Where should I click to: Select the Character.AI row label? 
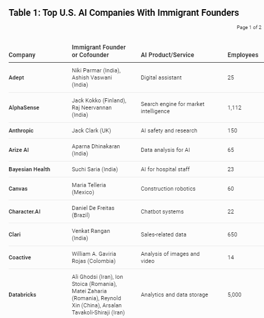[24, 211]
